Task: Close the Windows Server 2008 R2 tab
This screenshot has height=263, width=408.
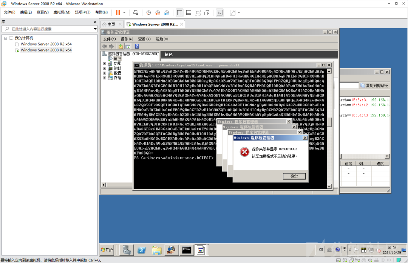Action: coord(181,24)
